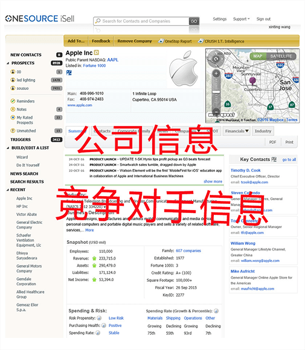Click the map zoom-in plus button

click(216, 74)
